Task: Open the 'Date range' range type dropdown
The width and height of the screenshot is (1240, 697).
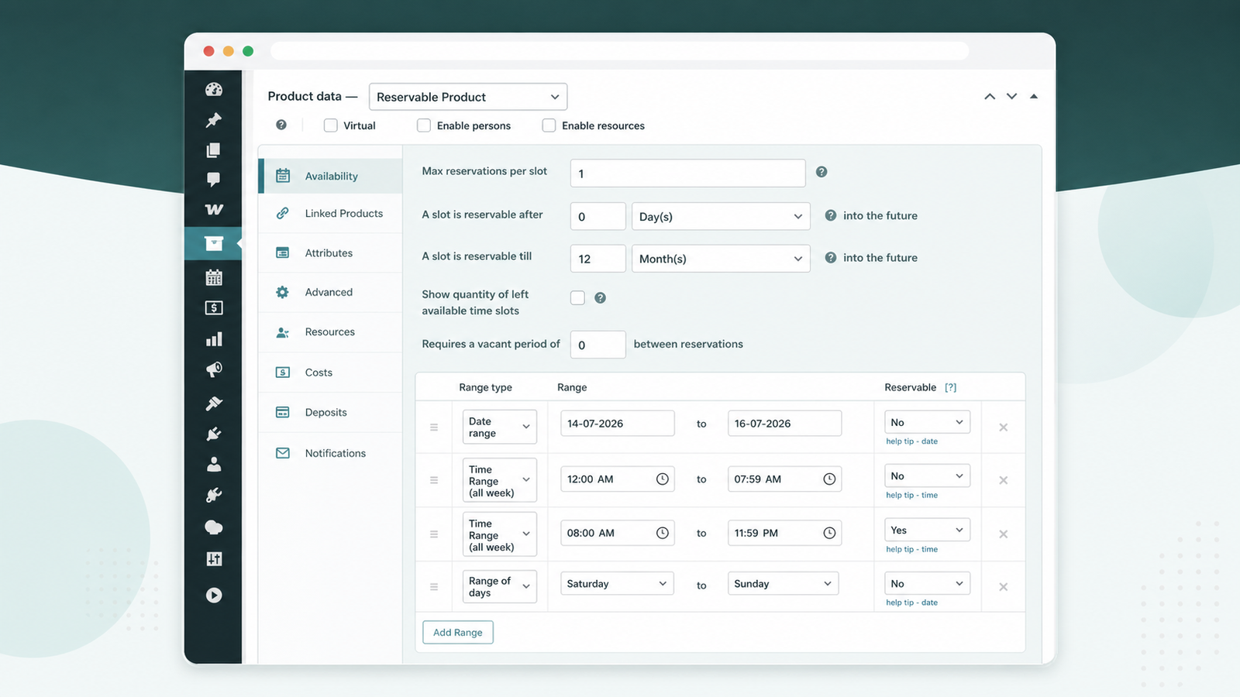Action: click(x=500, y=427)
